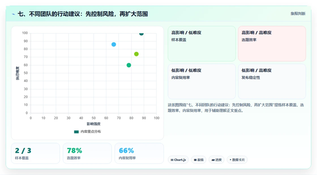Screen dimensions: 317x175
Task: Click the 2 / 3 样本覆盖 stat card
Action: [x=36, y=153]
